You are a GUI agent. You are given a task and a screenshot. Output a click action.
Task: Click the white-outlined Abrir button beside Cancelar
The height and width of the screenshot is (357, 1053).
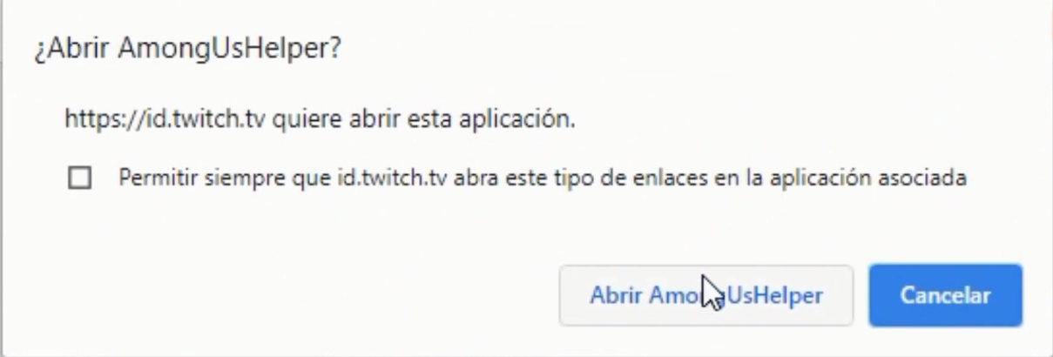point(706,295)
